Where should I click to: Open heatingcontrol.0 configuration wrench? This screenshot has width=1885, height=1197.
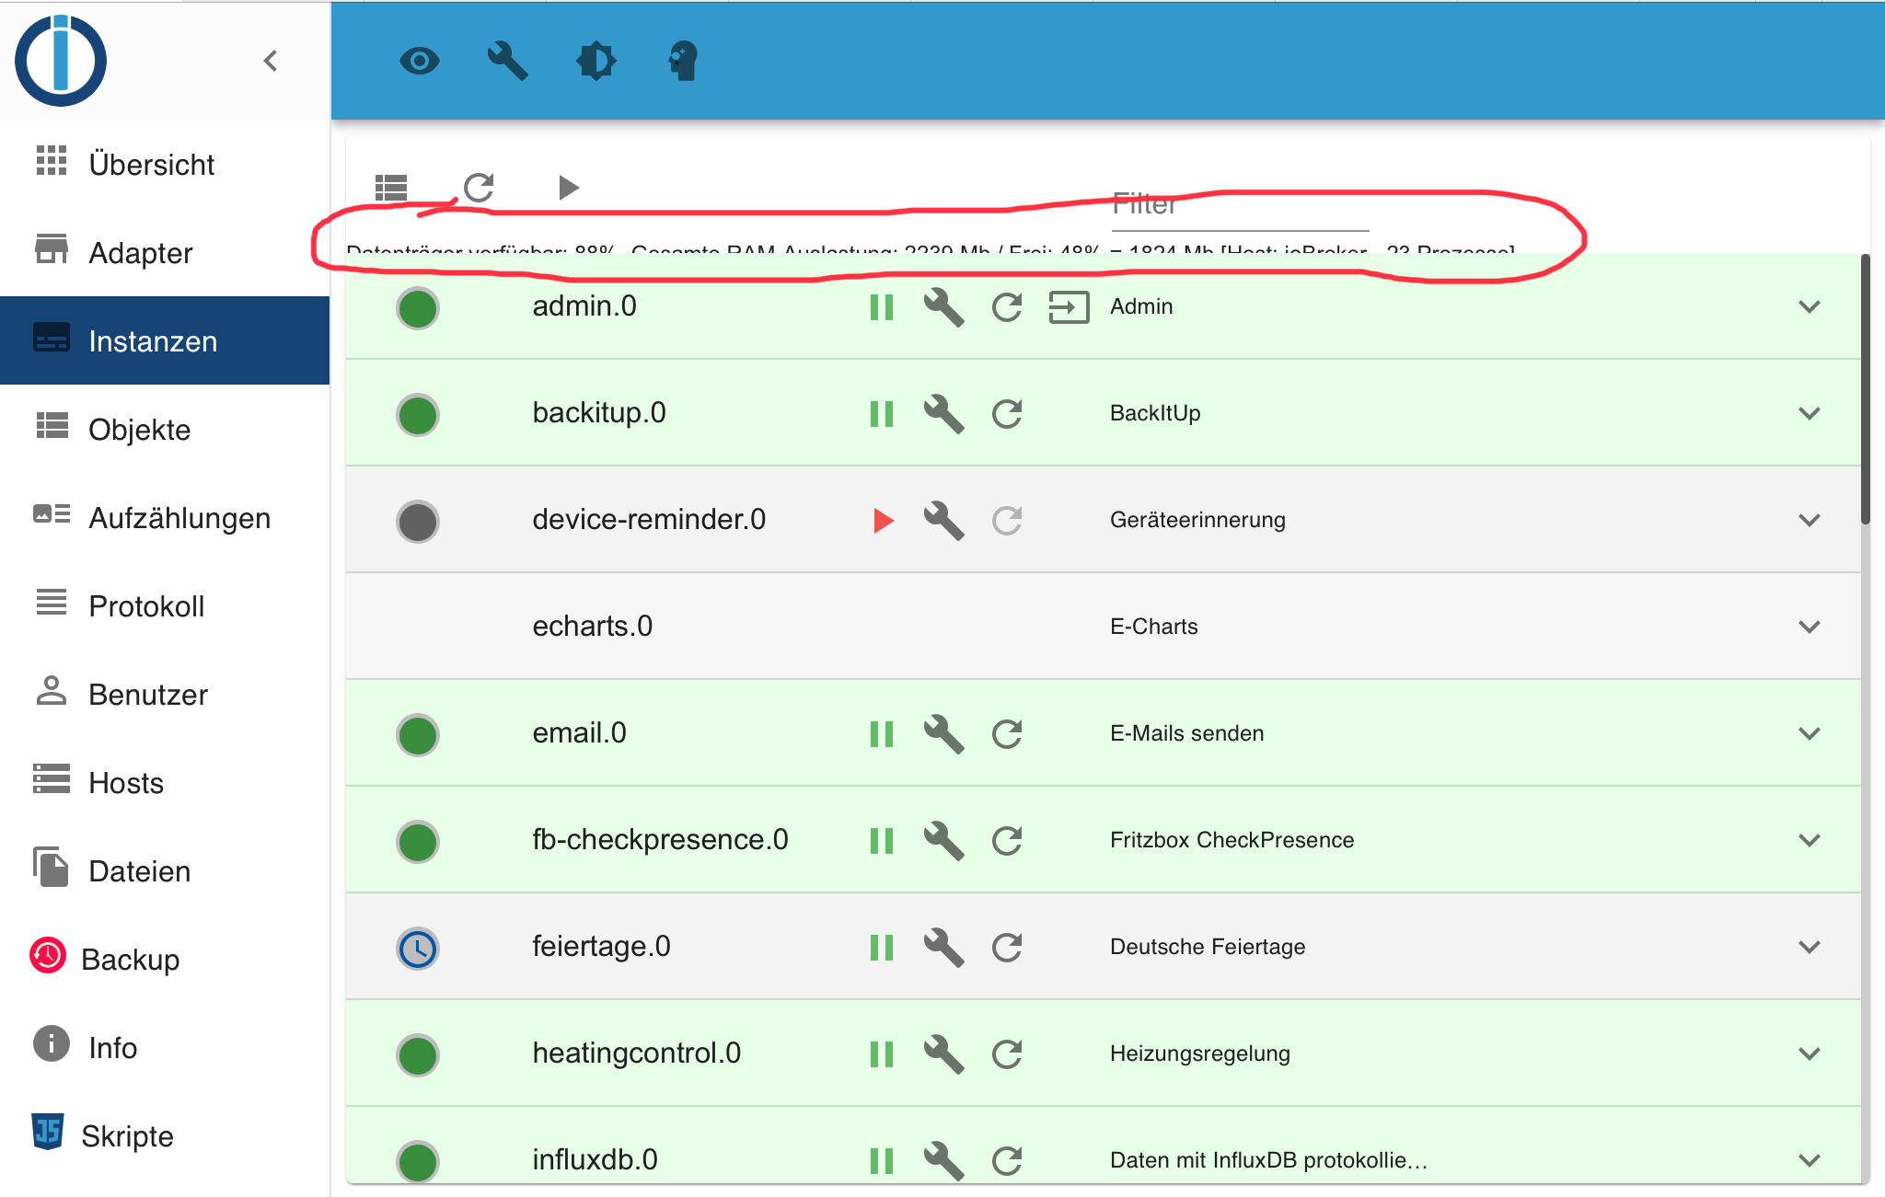click(944, 1053)
